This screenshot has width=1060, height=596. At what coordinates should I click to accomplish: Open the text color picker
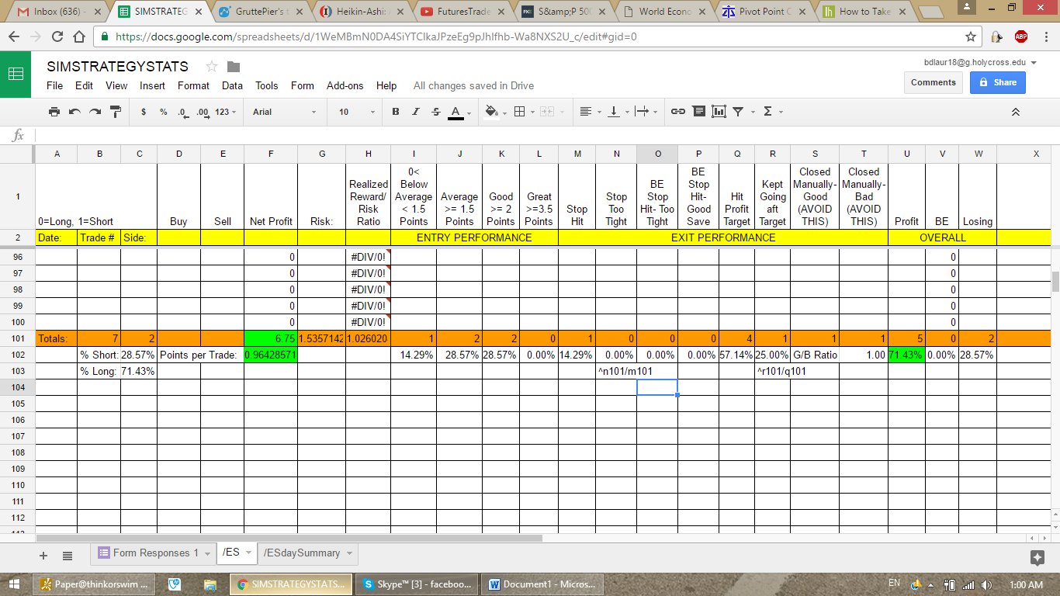click(459, 112)
